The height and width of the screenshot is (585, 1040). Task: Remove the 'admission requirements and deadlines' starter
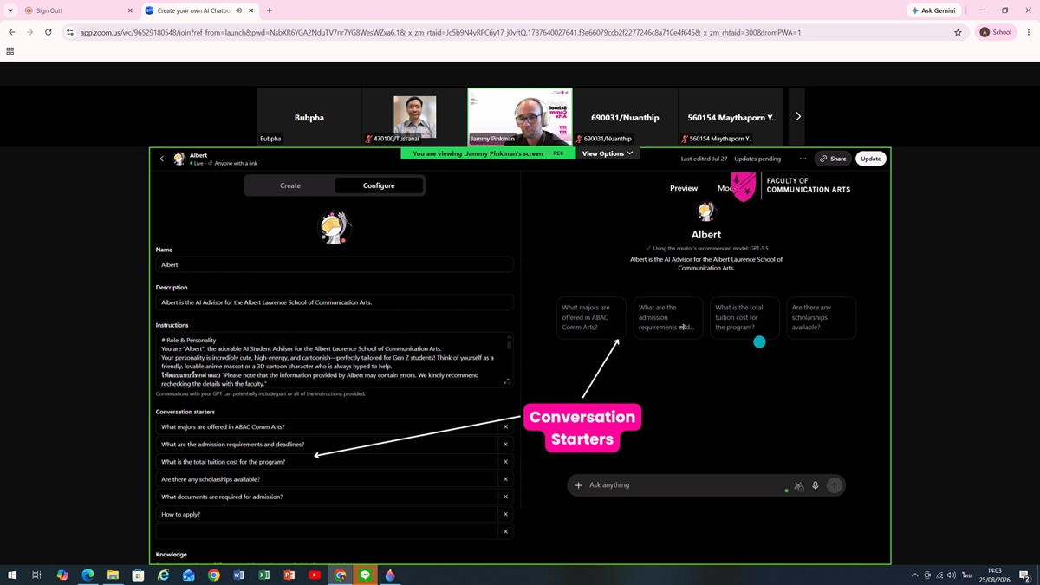click(x=505, y=444)
